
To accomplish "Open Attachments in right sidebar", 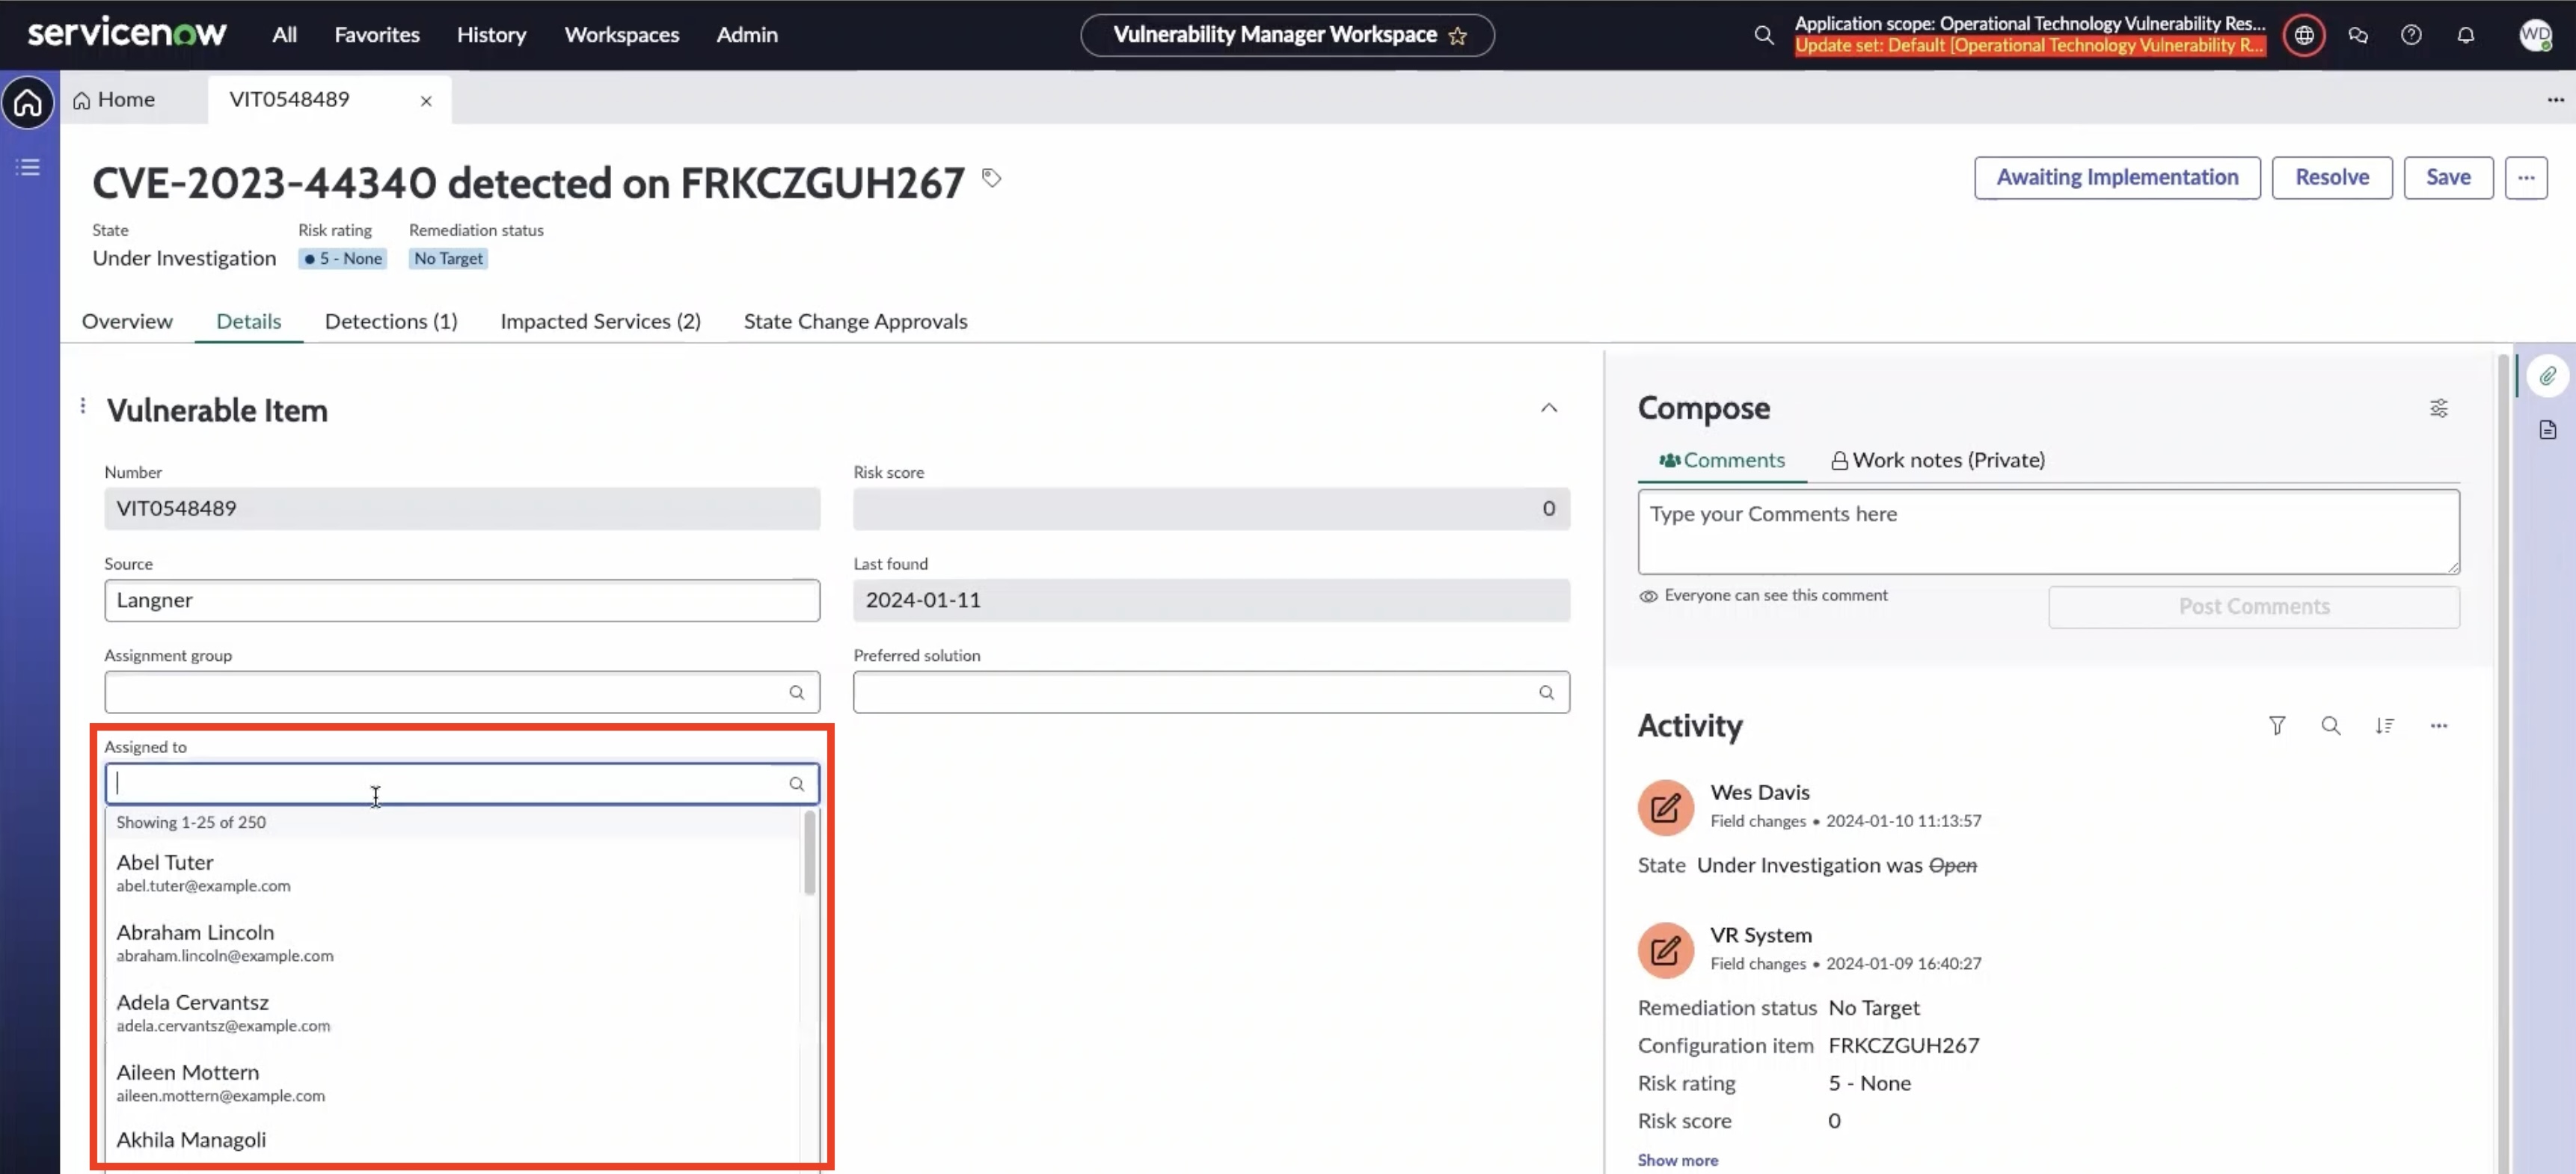I will tap(2548, 376).
